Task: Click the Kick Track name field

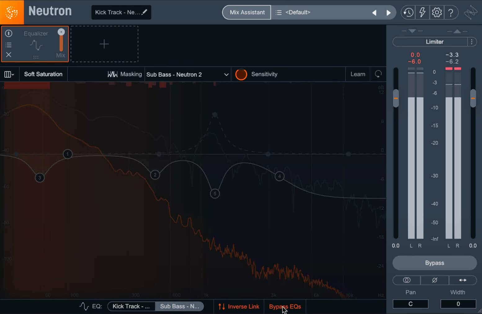Action: click(121, 12)
